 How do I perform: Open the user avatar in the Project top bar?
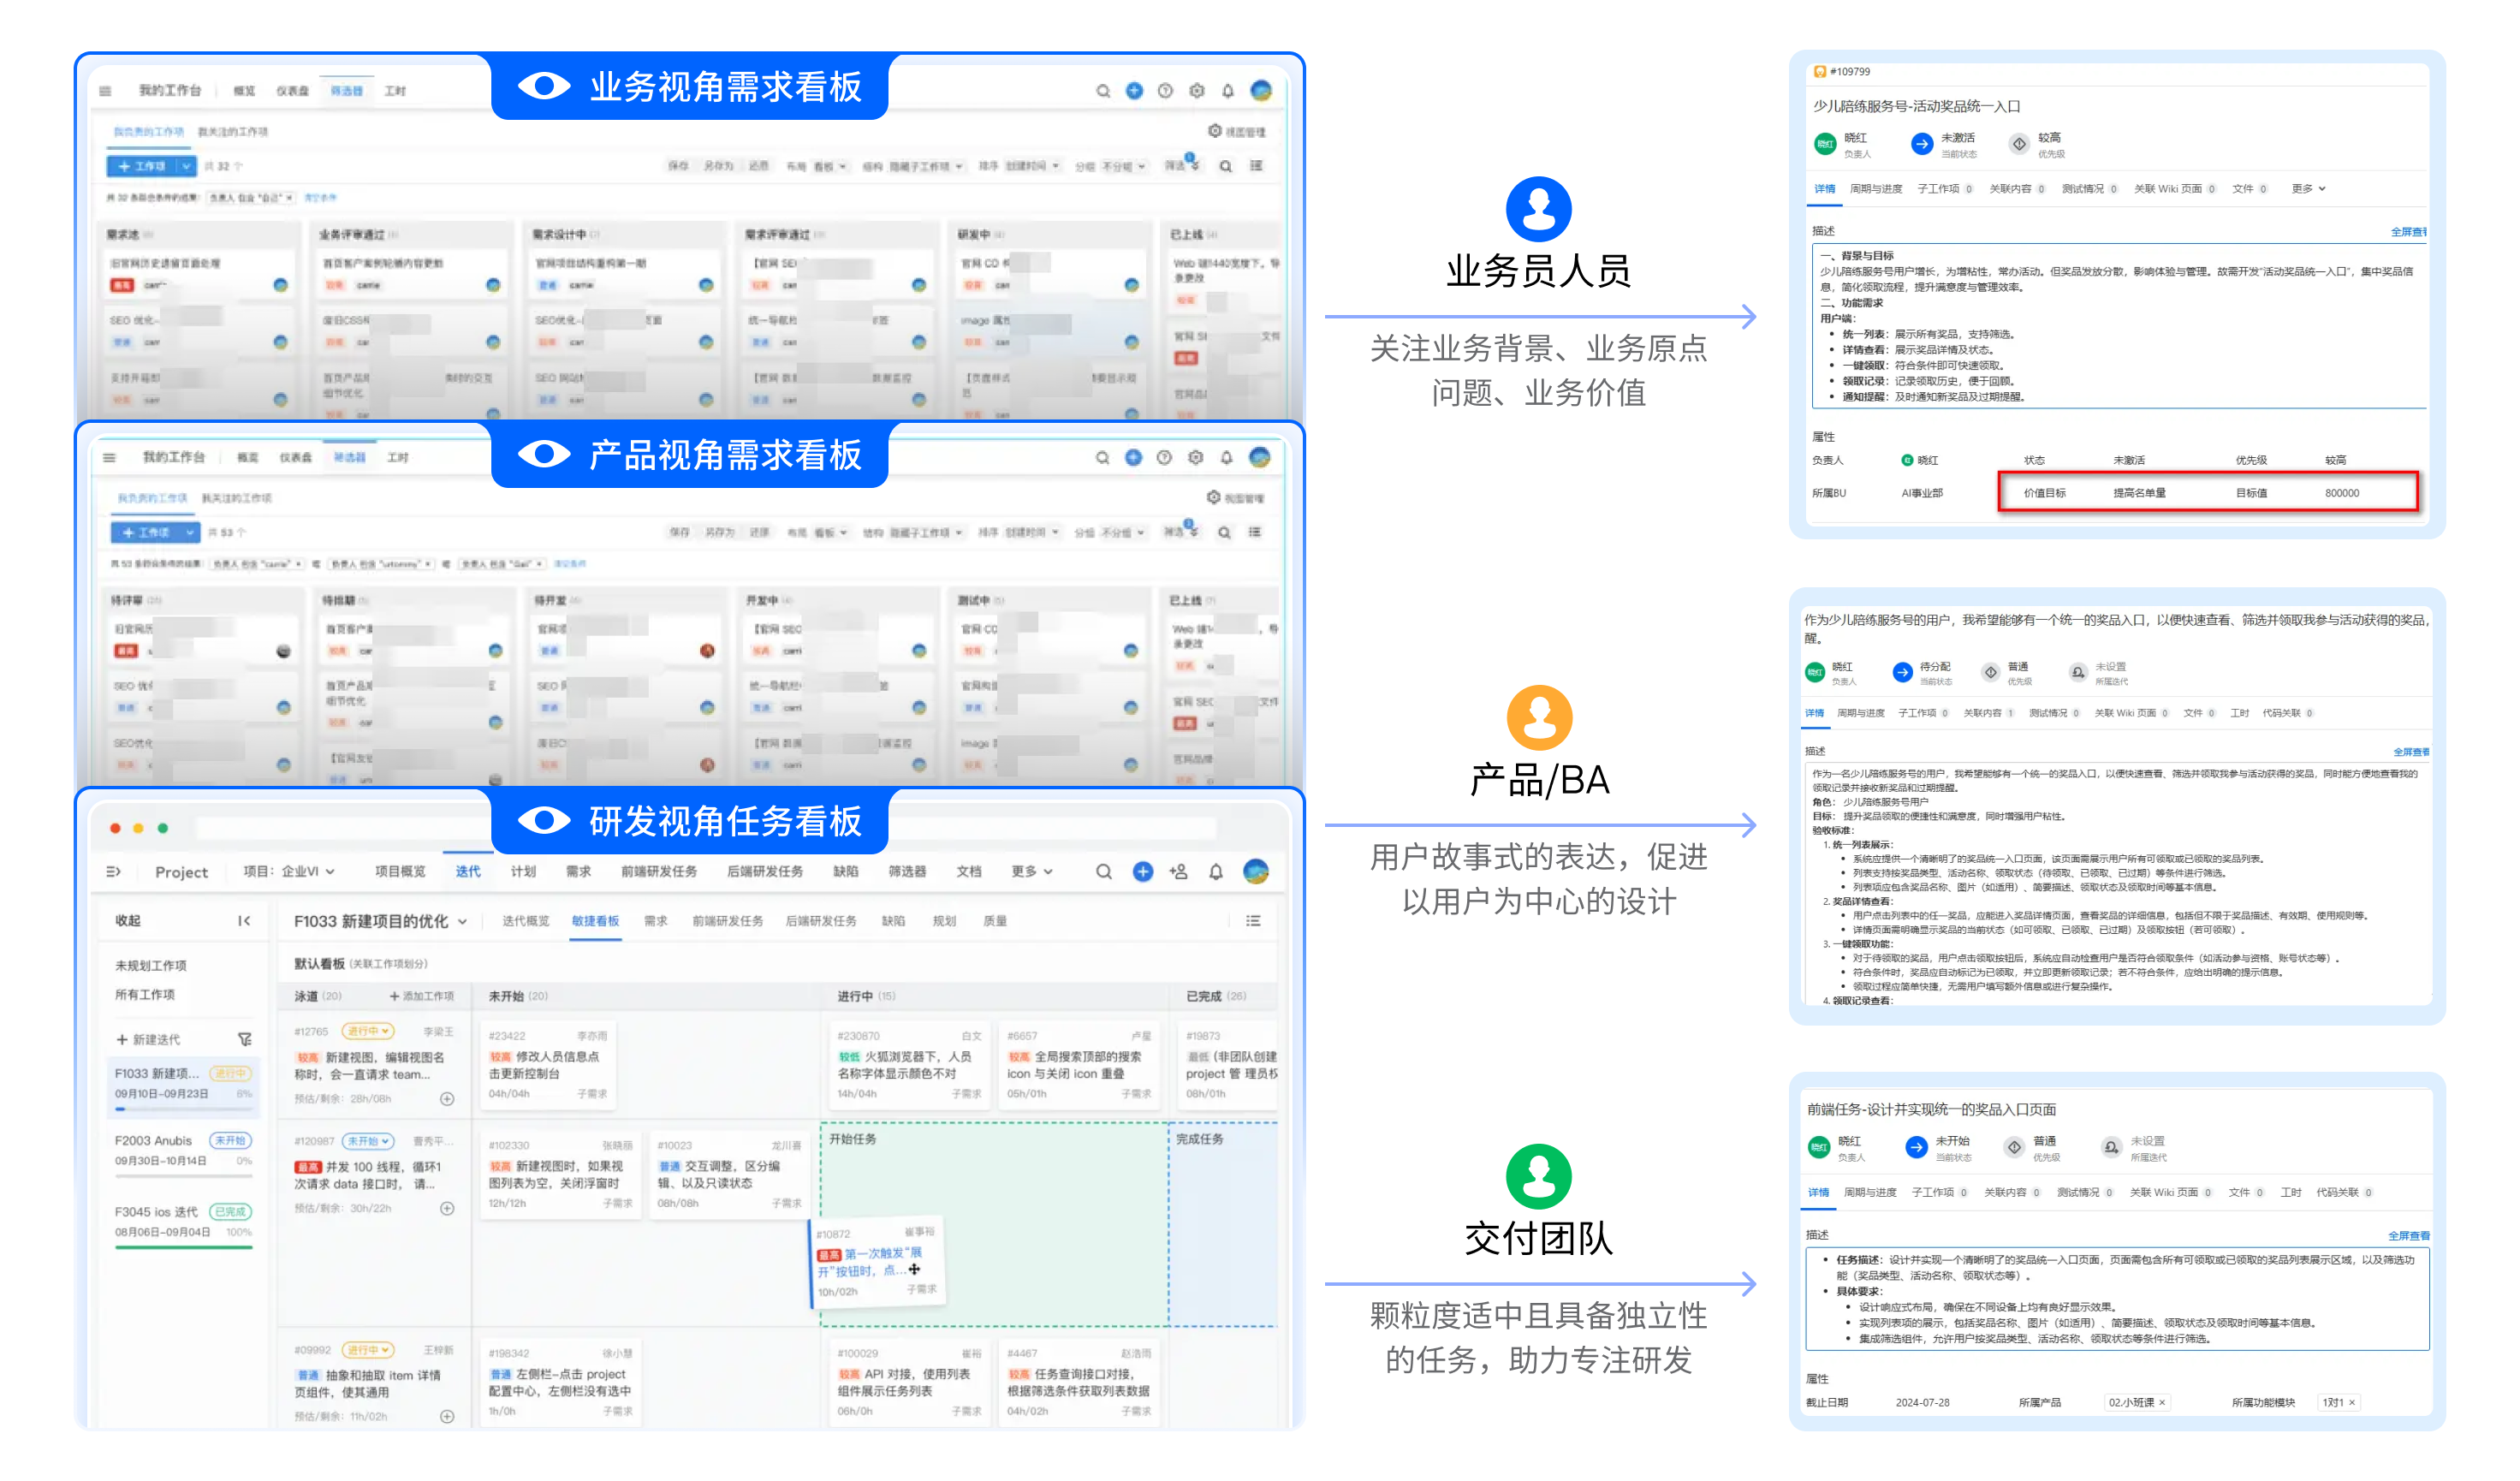(x=1256, y=871)
